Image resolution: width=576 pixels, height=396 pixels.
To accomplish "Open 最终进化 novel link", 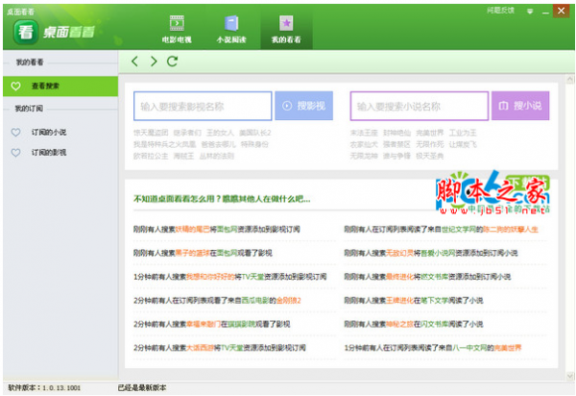I will 399,277.
